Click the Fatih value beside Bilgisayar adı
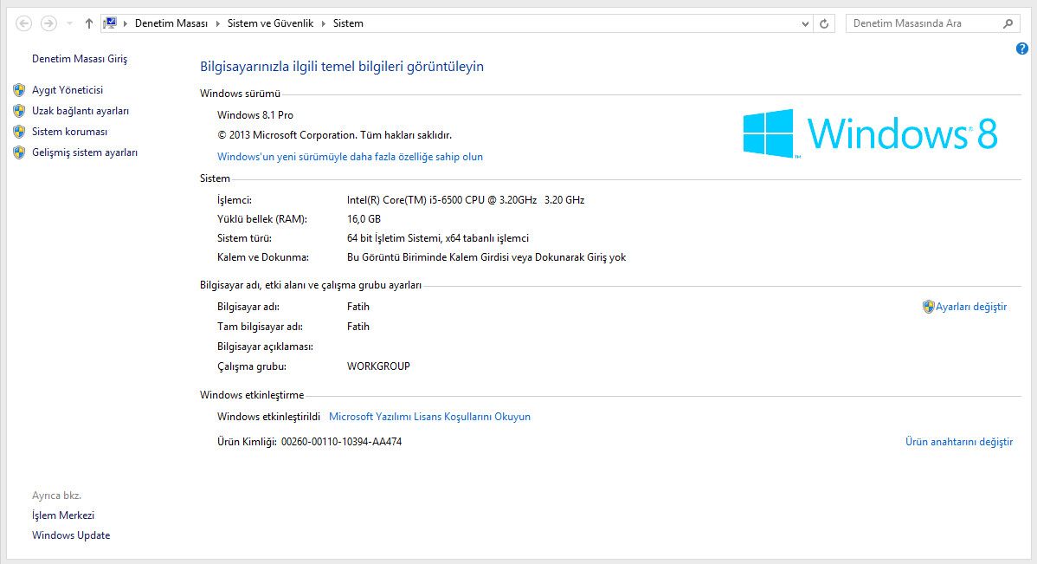Viewport: 1037px width, 564px height. point(357,307)
